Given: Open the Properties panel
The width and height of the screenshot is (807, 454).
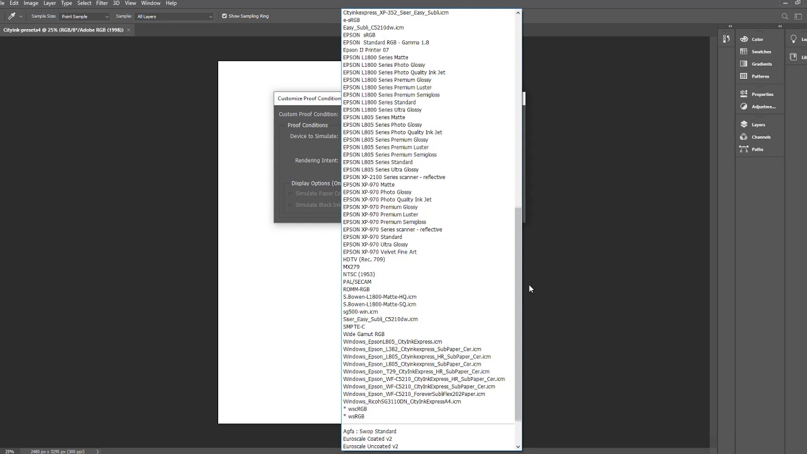Looking at the screenshot, I should click(757, 94).
